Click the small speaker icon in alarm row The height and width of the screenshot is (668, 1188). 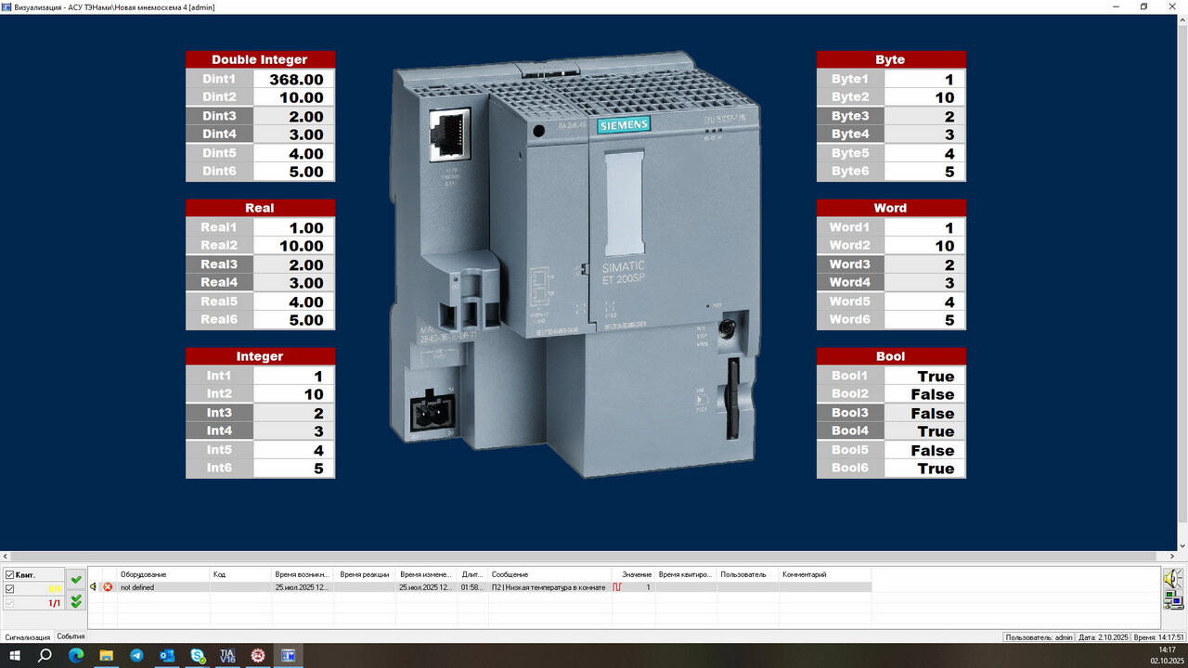click(94, 587)
